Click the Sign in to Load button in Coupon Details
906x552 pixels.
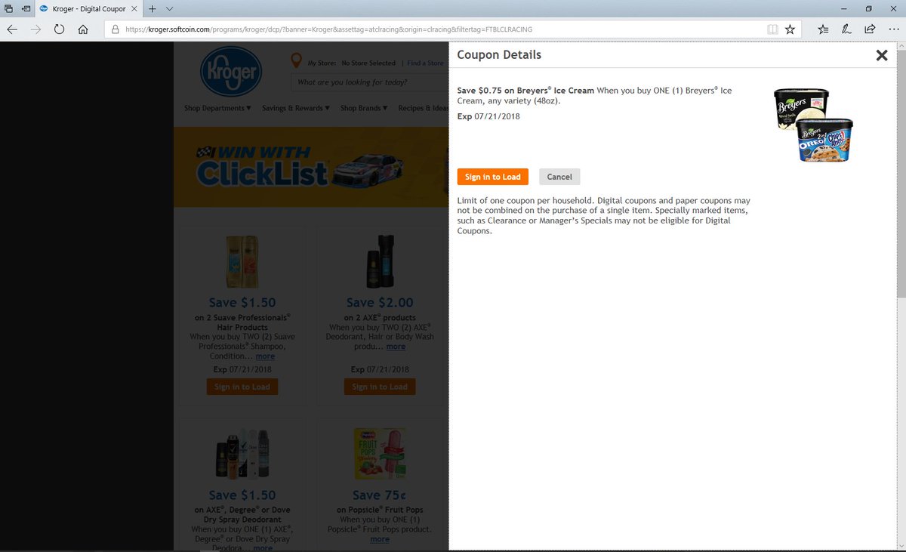(493, 177)
